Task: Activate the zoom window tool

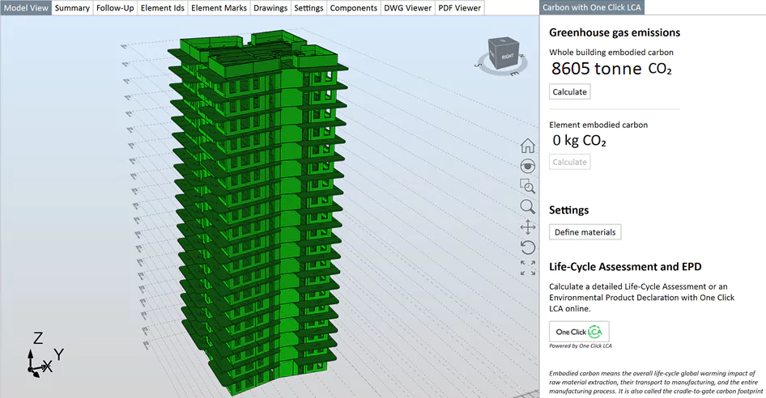Action: 528,186
